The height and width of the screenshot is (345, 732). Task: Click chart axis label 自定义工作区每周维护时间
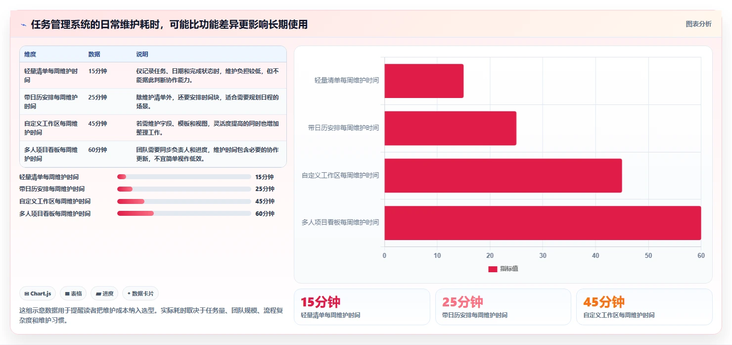click(x=341, y=175)
